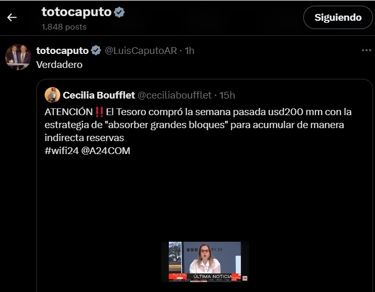Screen dimensions: 375x292
Task: Open the @A24COM mention
Action: point(106,151)
